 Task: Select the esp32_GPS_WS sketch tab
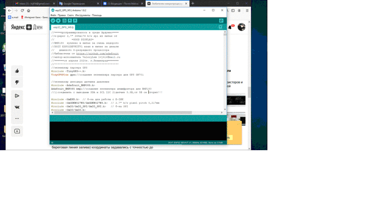point(63,27)
